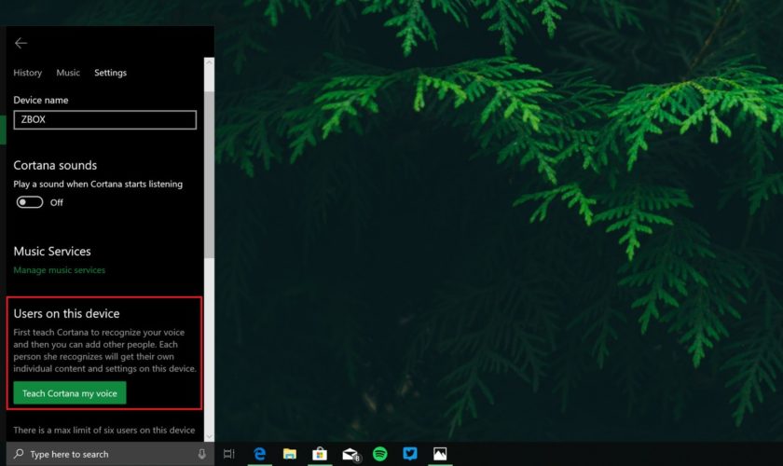Open Task View from the taskbar
783x466 pixels.
(229, 454)
